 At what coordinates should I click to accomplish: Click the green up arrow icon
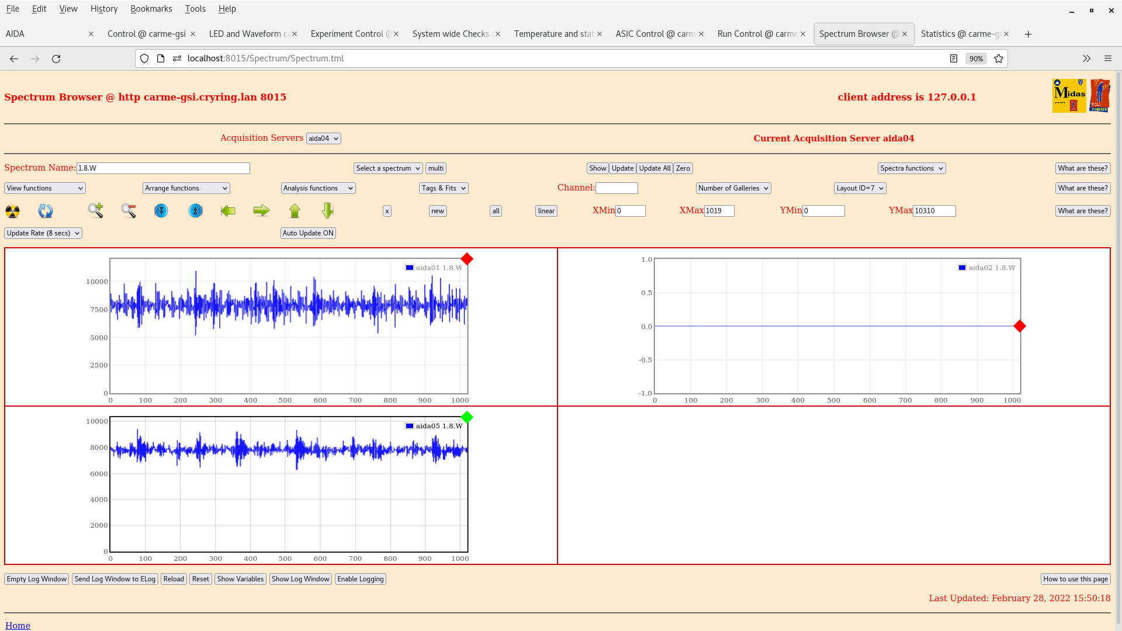tap(295, 211)
